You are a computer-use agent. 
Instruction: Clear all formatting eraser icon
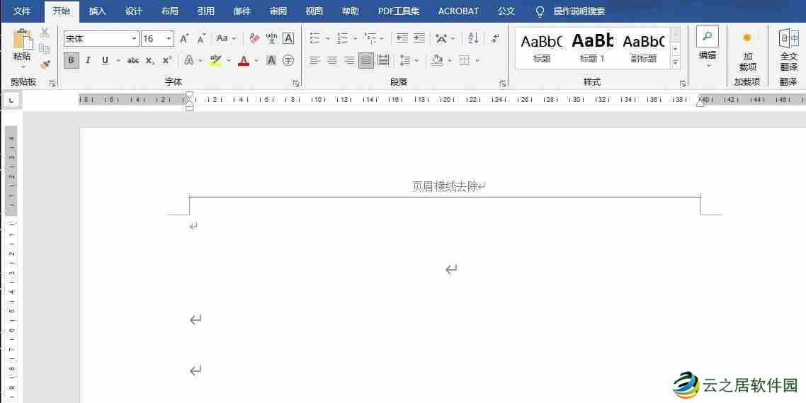click(x=254, y=38)
